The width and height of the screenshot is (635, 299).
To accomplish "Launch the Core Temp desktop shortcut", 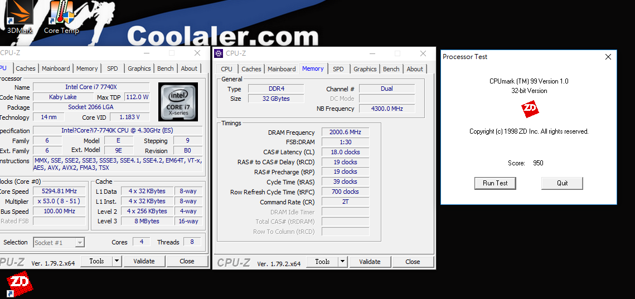I will pyautogui.click(x=61, y=17).
